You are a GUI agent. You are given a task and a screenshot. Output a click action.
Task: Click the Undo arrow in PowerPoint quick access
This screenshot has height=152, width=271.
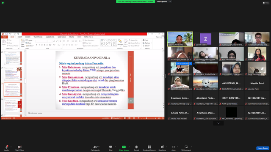[x=10, y=34]
